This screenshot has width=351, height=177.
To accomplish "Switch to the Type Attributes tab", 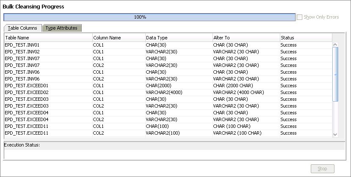I will coord(61,28).
